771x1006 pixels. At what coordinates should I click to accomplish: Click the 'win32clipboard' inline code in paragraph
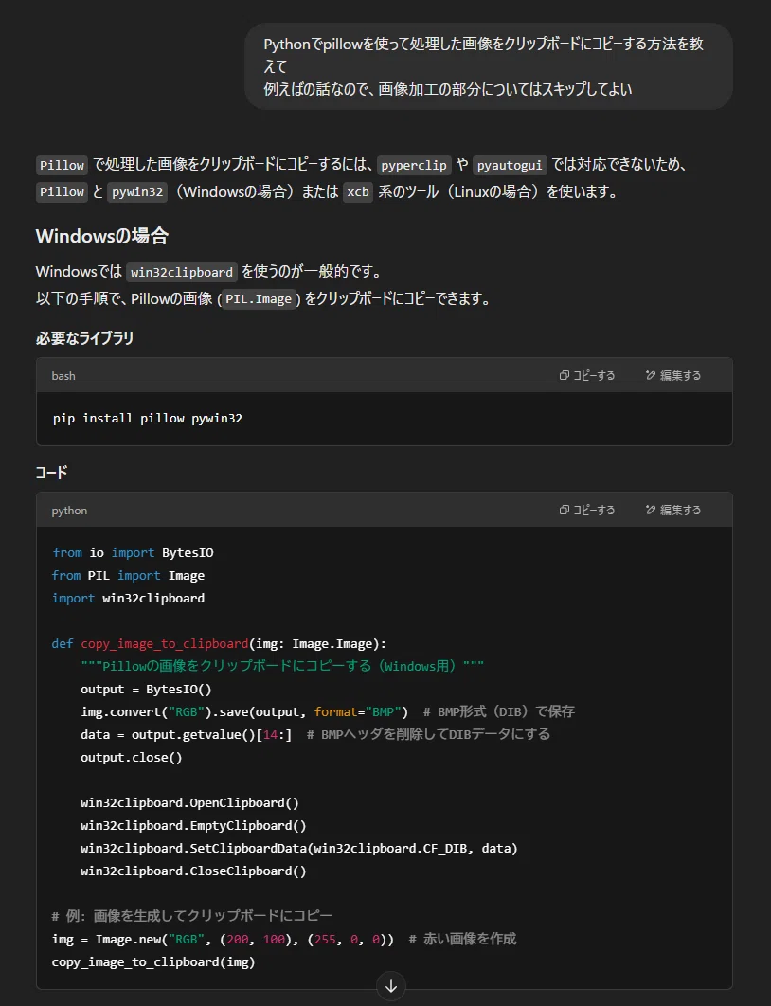(x=182, y=272)
